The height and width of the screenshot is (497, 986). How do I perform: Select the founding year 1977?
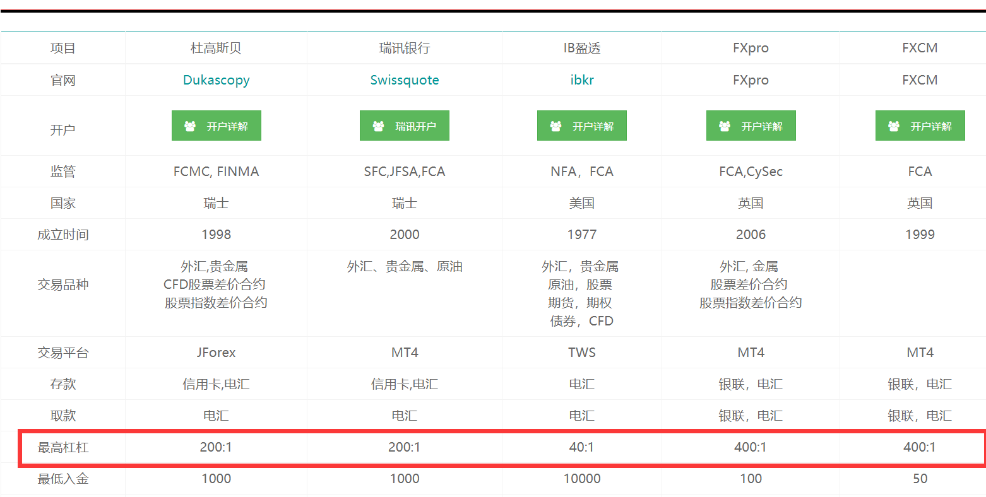(581, 235)
